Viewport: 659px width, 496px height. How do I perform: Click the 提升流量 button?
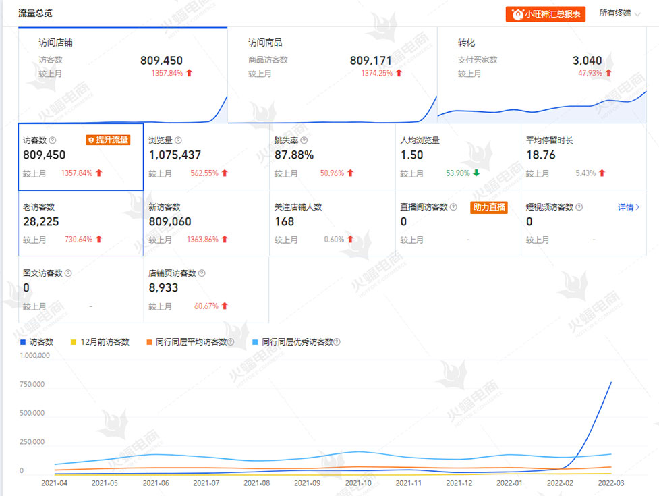(x=107, y=140)
